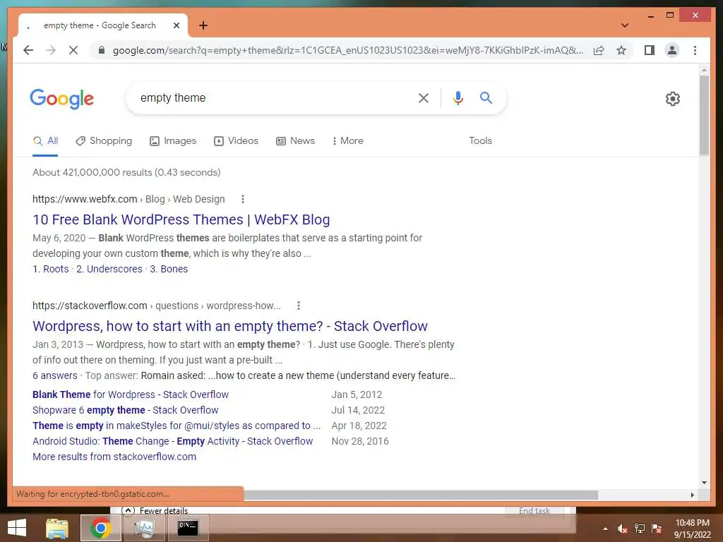Open the '2. Underscores' sitelink

click(109, 269)
